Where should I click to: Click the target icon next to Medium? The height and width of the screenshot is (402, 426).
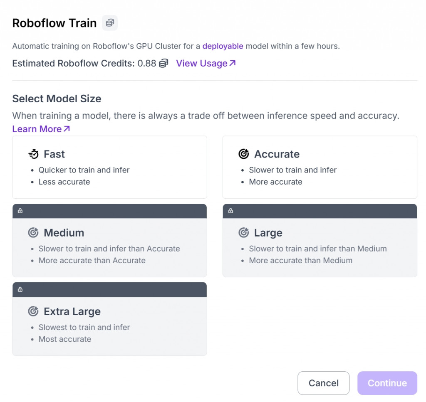point(33,233)
